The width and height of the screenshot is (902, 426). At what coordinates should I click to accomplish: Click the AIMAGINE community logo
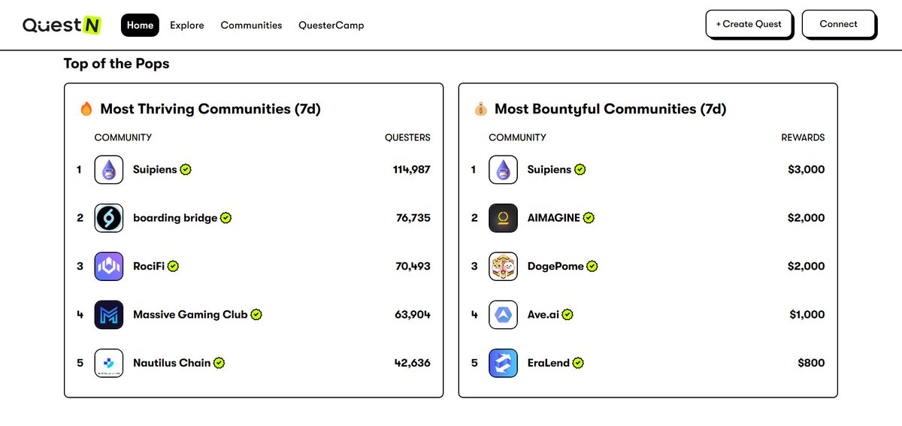pos(504,218)
